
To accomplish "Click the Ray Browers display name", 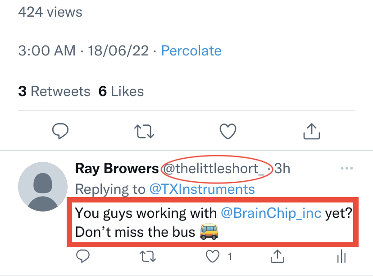I will (x=117, y=169).
